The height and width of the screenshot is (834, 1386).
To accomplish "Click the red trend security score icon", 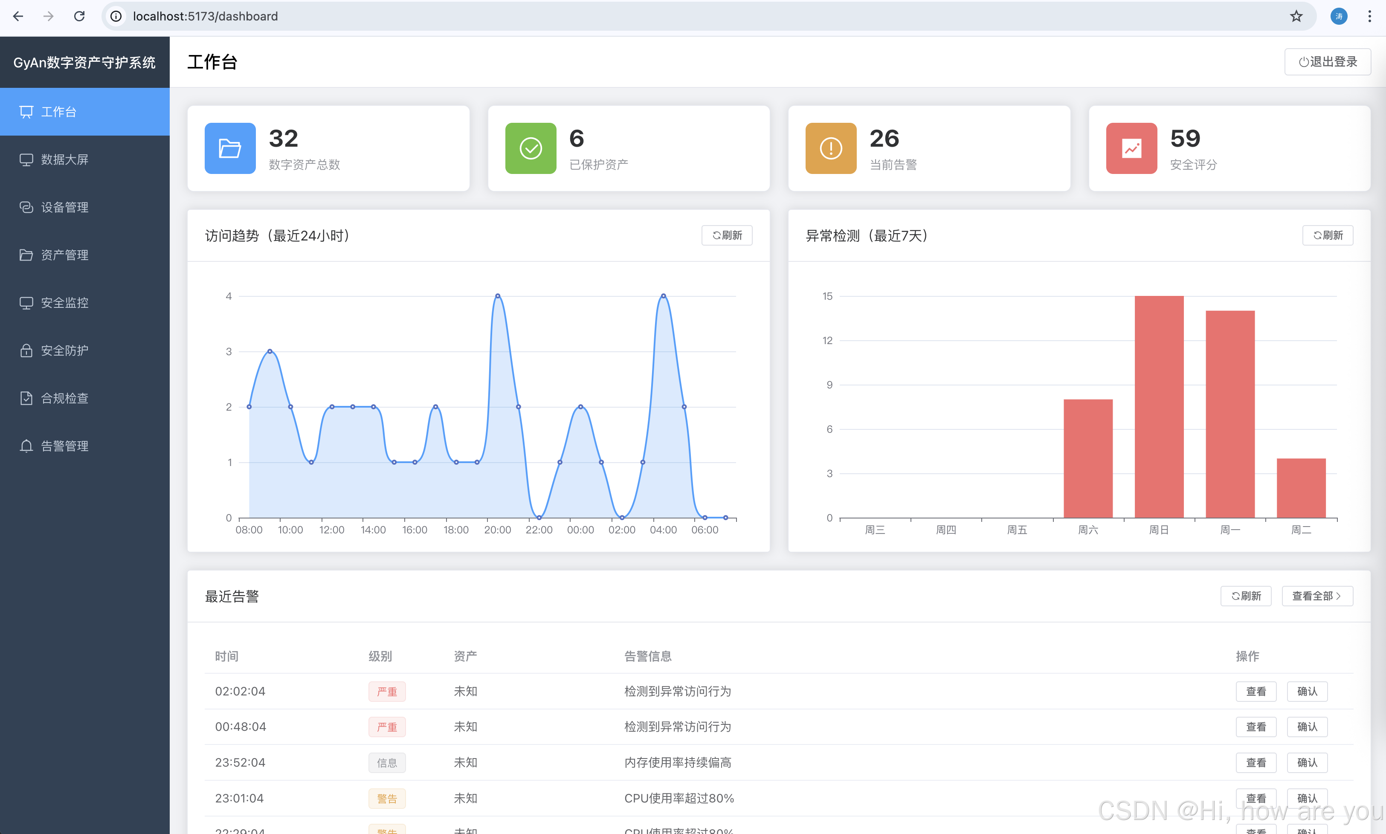I will (1131, 148).
